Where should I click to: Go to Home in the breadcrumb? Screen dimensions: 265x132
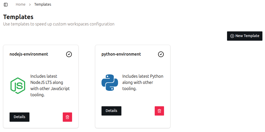(21, 4)
